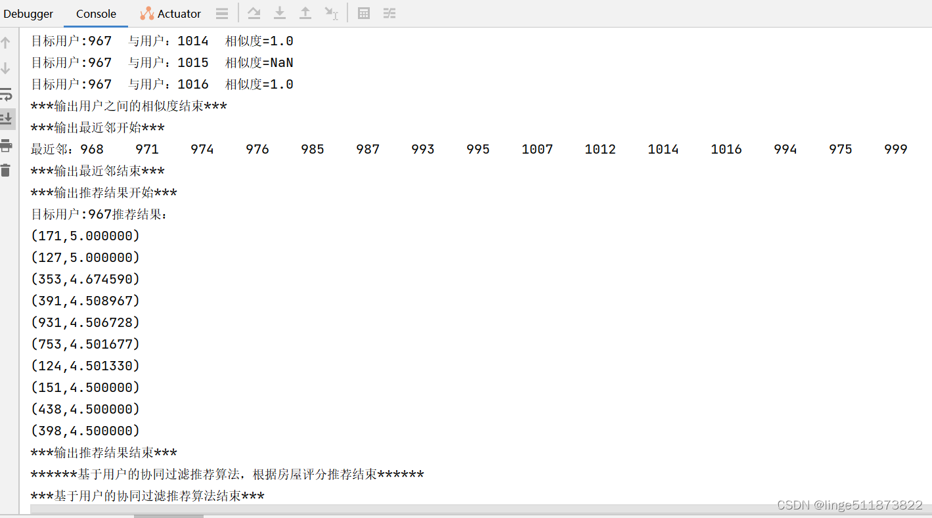Click '***输出最近邻开始***' line
Viewport: 932px width, 518px height.
tap(98, 128)
